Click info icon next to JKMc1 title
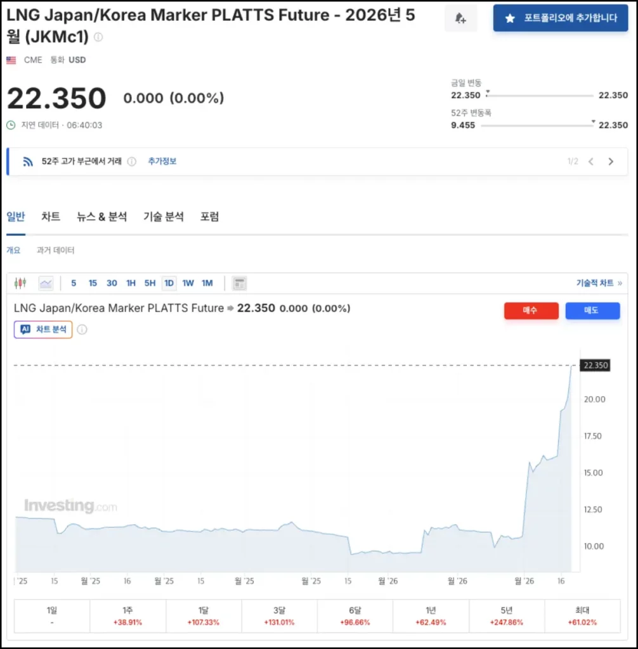The image size is (638, 649). pos(98,37)
